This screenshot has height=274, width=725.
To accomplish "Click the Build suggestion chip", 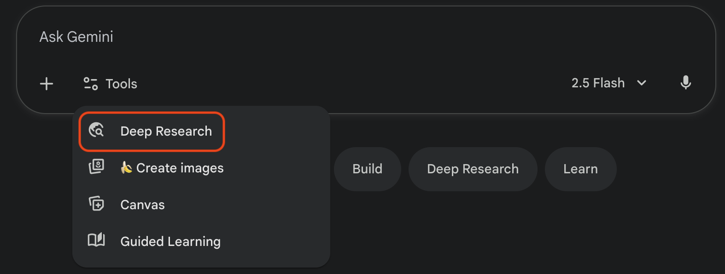I will (x=367, y=169).
